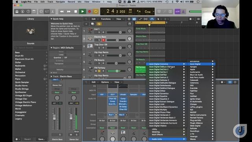Click the grid list view icon
The height and width of the screenshot is (142, 252).
point(129,19)
